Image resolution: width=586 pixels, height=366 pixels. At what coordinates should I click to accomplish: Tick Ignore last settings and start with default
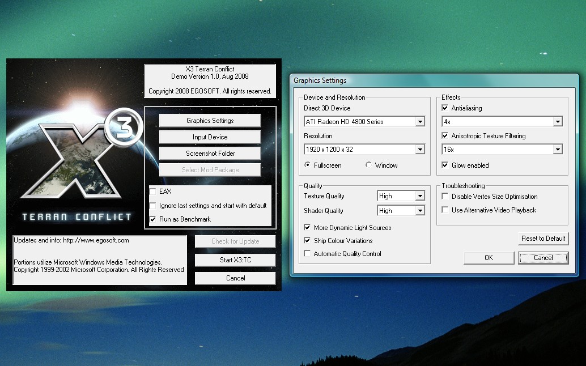click(153, 206)
